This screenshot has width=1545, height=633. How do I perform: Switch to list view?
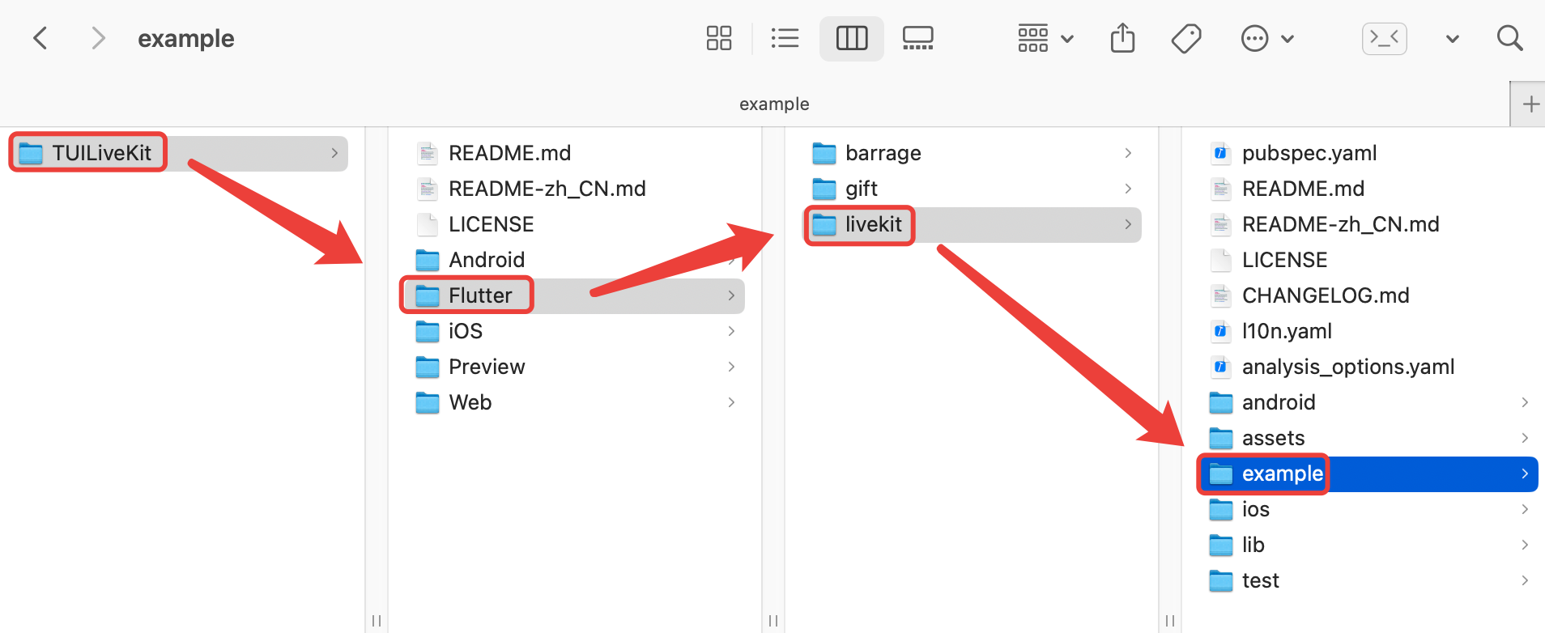tap(785, 38)
